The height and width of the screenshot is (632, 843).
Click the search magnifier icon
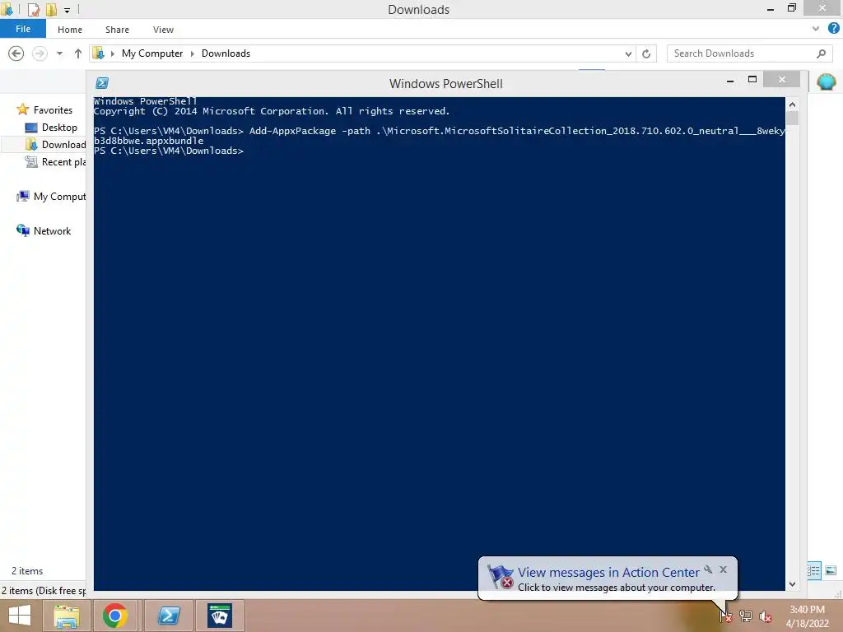click(x=821, y=53)
